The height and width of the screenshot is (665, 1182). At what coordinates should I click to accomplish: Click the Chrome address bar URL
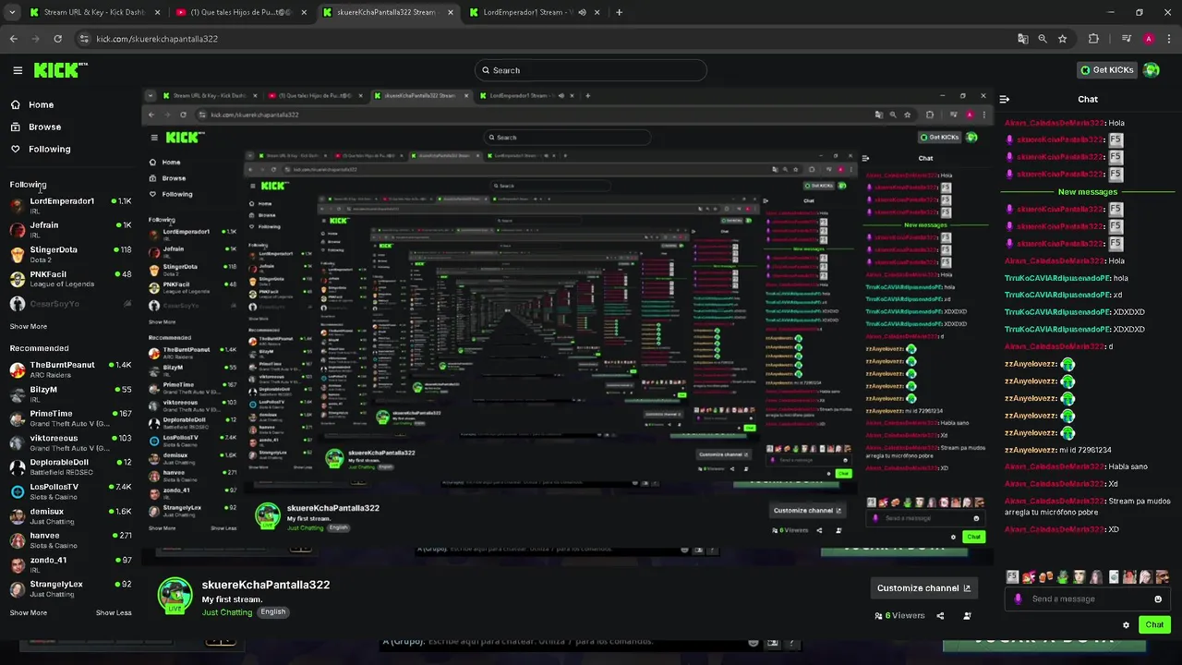coord(157,39)
